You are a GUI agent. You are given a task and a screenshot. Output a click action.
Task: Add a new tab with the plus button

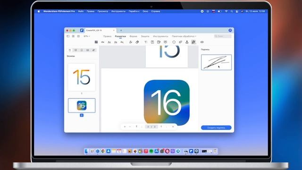pyautogui.click(x=121, y=30)
